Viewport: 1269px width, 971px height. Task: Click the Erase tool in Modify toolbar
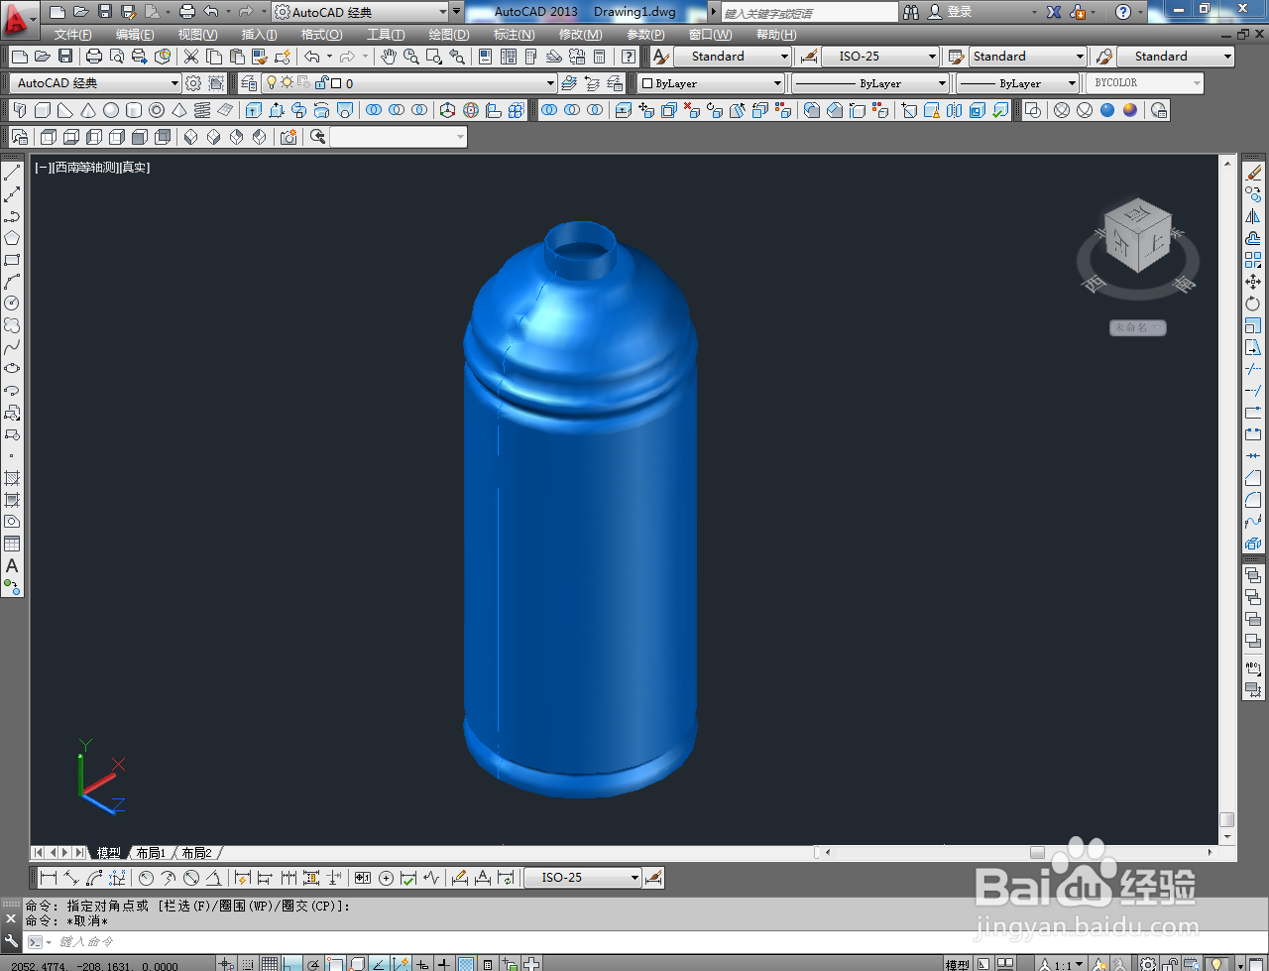pyautogui.click(x=1253, y=173)
